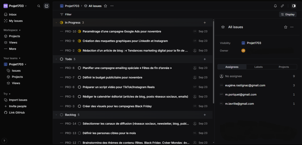Switch to the Projects tab in details panel

(x=284, y=67)
